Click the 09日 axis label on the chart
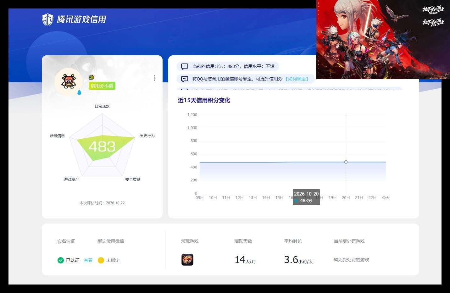 point(199,197)
